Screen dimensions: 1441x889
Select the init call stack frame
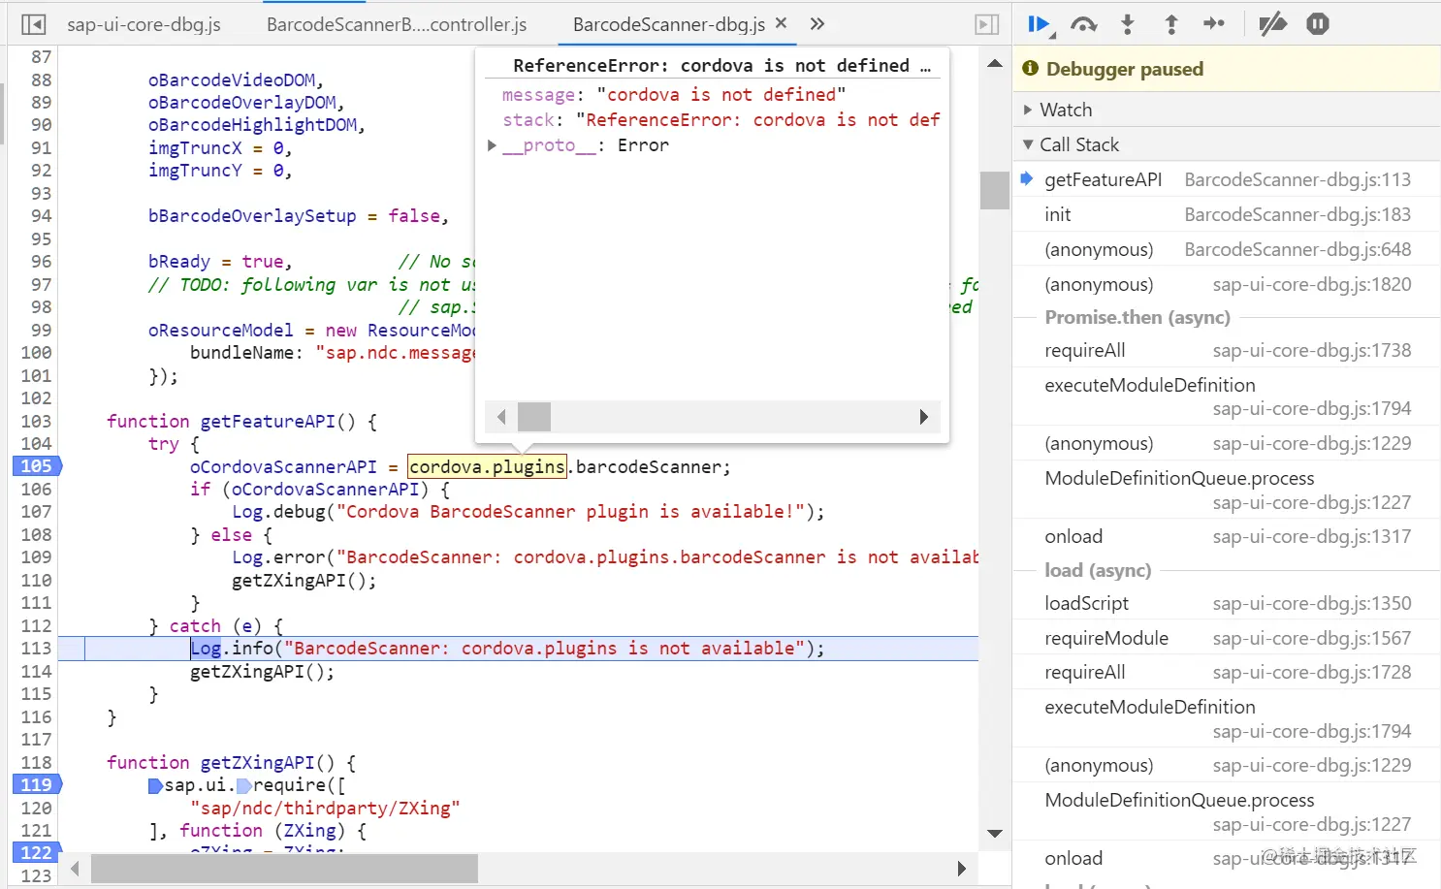pyautogui.click(x=1227, y=214)
